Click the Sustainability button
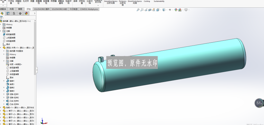Screen dimensions: 264x125 [x=159, y=1]
